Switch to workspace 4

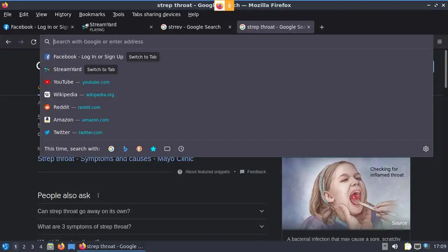click(41, 246)
